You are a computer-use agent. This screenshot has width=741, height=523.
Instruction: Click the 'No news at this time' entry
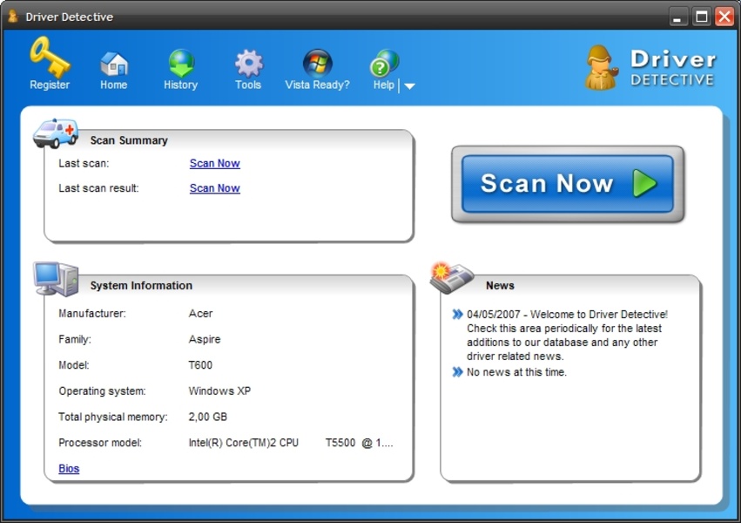(516, 372)
